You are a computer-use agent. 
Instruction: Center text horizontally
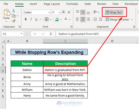click(x=83, y=19)
